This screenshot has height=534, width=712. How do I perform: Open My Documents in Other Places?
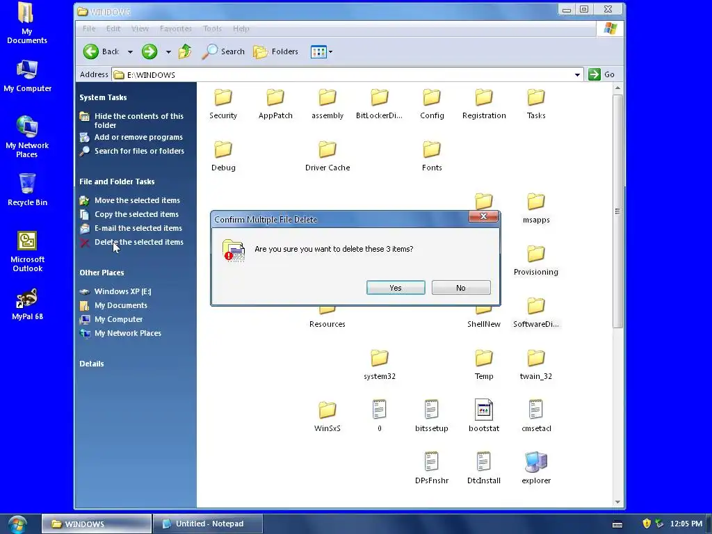click(121, 306)
